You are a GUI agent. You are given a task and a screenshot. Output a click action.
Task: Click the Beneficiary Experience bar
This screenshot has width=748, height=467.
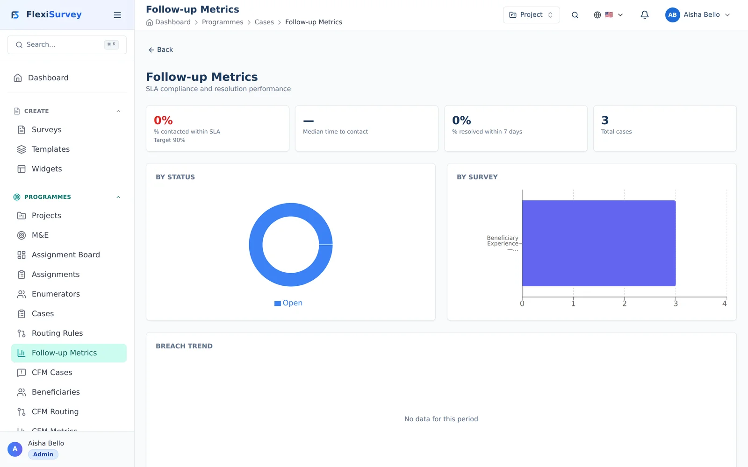tap(599, 243)
